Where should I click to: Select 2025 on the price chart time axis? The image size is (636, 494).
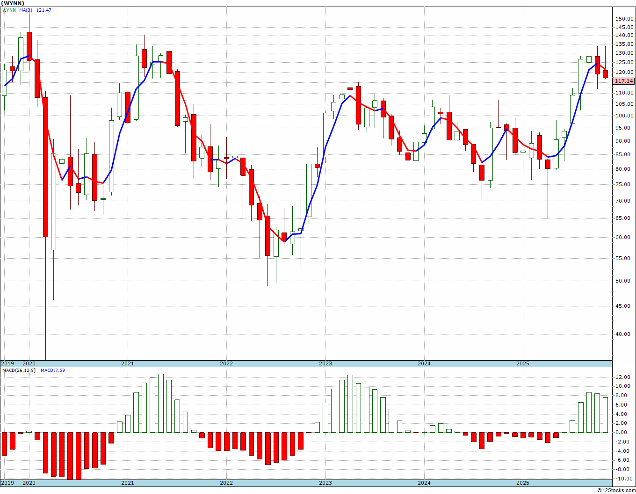click(x=523, y=363)
